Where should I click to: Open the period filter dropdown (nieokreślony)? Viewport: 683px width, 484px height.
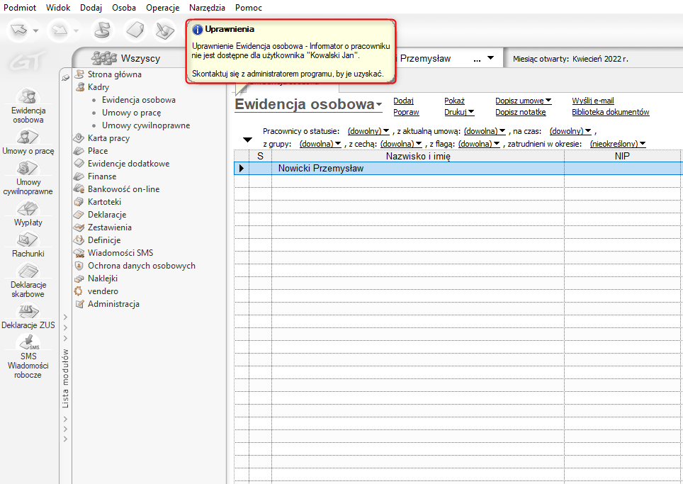[x=618, y=144]
